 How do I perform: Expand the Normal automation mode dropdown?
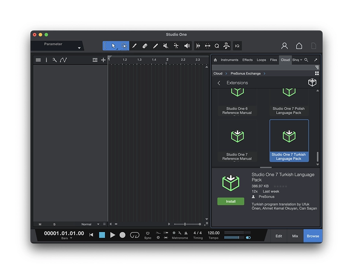[x=98, y=224]
